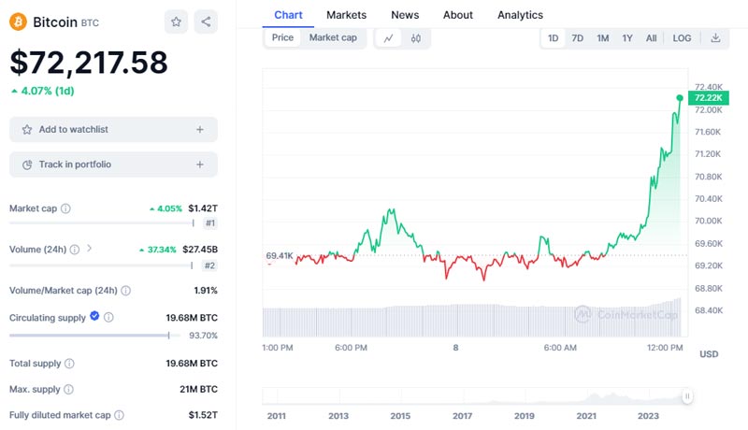This screenshot has height=430, width=748.
Task: Click the 21M BTC max supply value
Action: click(198, 389)
